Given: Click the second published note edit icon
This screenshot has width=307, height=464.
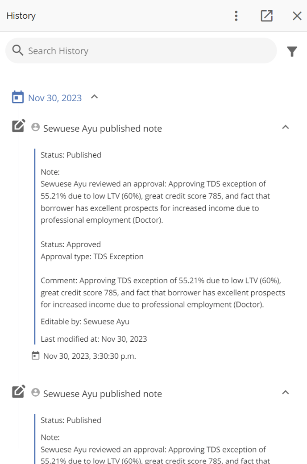Looking at the screenshot, I should (19, 391).
